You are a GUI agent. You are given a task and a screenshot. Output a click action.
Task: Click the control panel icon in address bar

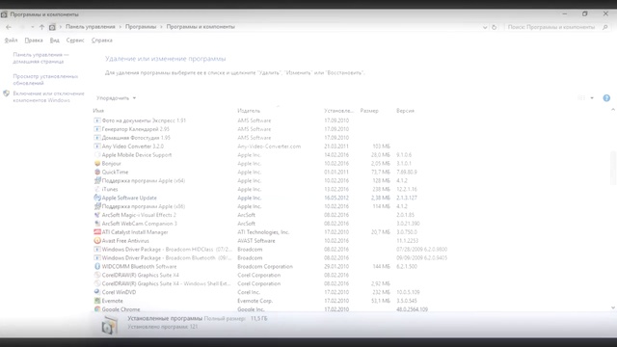[52, 27]
